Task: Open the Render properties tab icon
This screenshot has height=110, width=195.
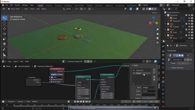Action: 163,51
